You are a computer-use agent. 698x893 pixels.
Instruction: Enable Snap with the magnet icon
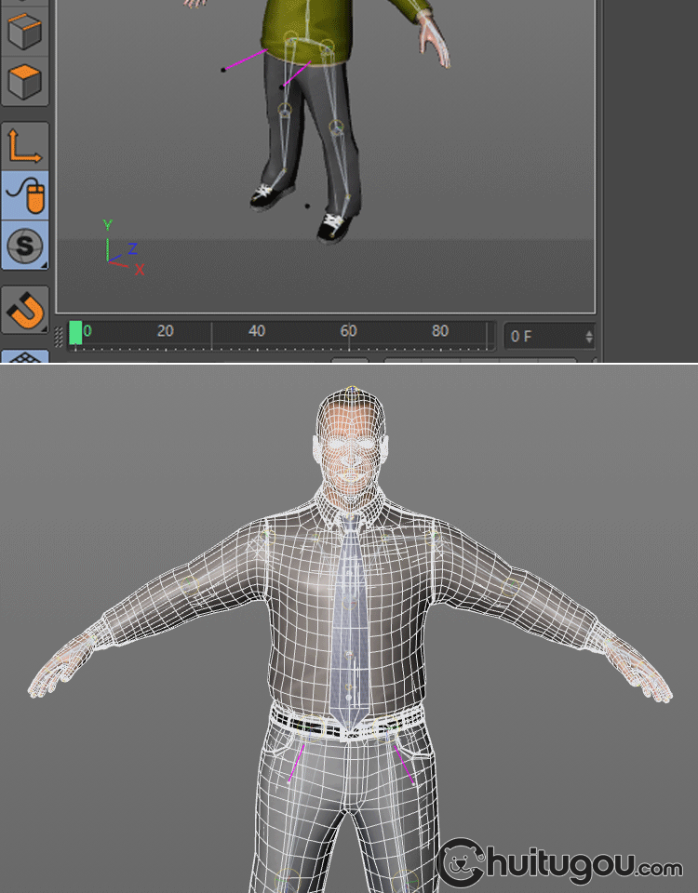point(24,309)
